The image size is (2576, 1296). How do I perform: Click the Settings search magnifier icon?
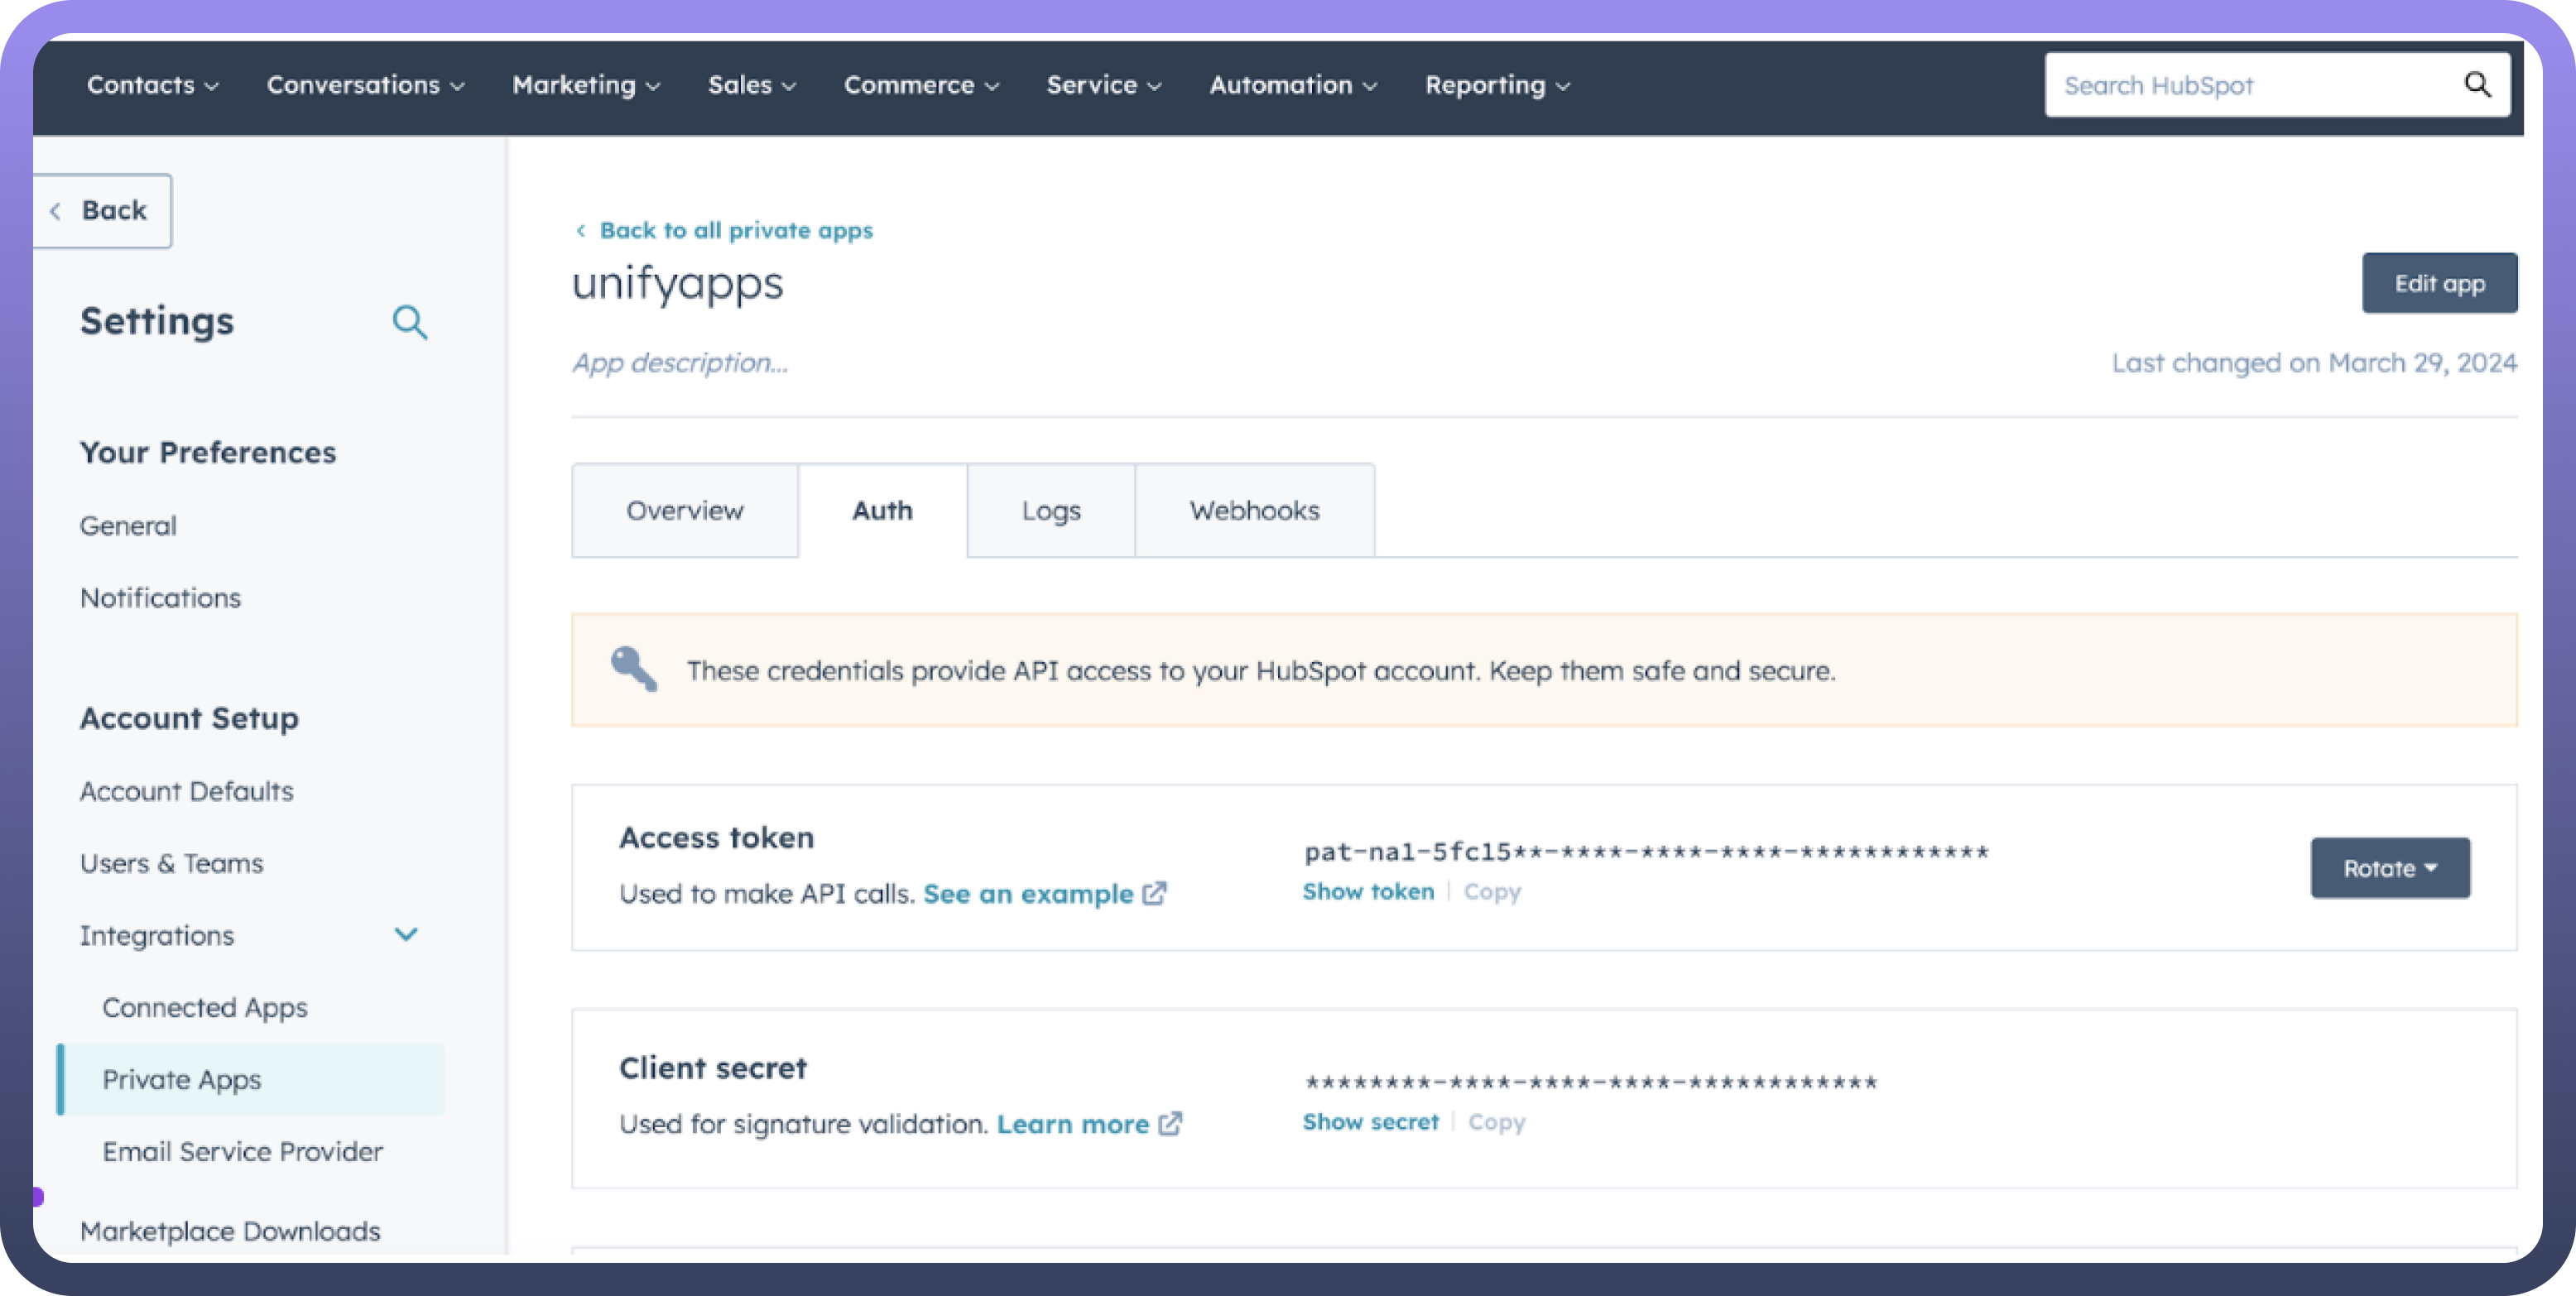(x=409, y=322)
